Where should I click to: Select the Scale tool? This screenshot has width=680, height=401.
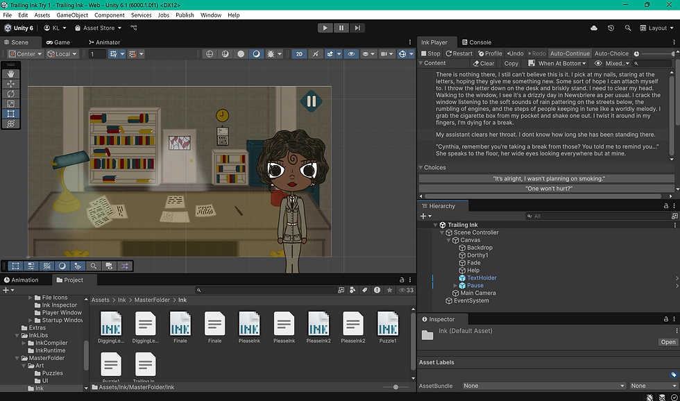11,103
